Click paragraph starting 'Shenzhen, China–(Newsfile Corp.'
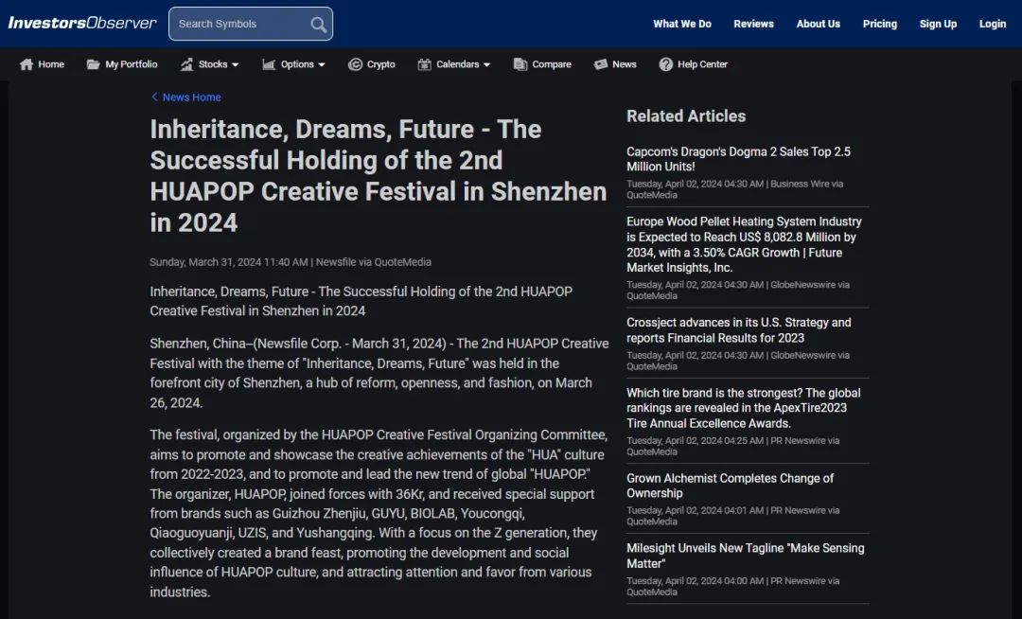Screen dimensions: 1022x619 (x=379, y=373)
